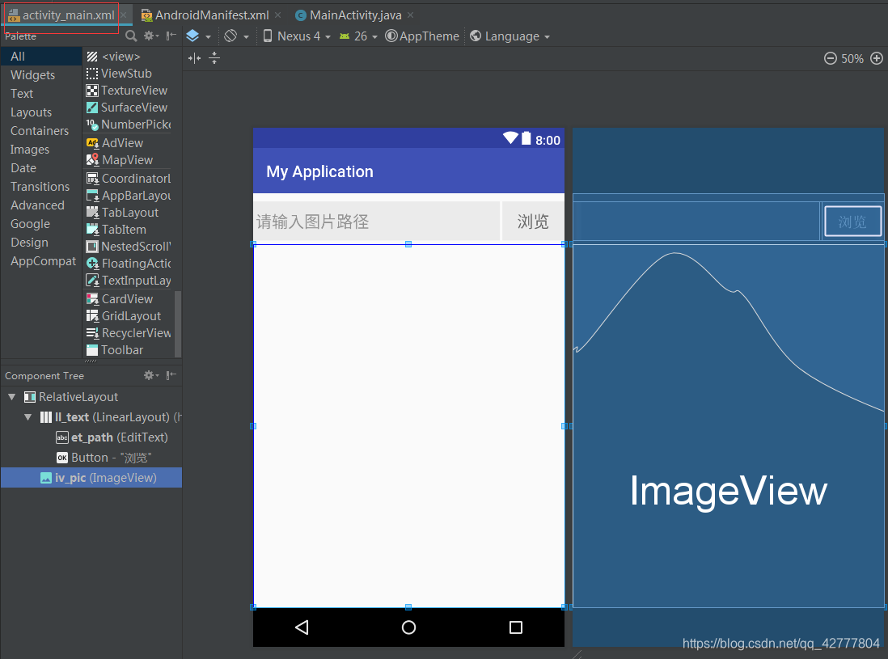This screenshot has height=659, width=888.
Task: Select the Widgets palette category
Action: (x=41, y=74)
